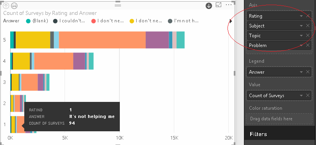Click the Value section label
The image size is (316, 145).
255,85
